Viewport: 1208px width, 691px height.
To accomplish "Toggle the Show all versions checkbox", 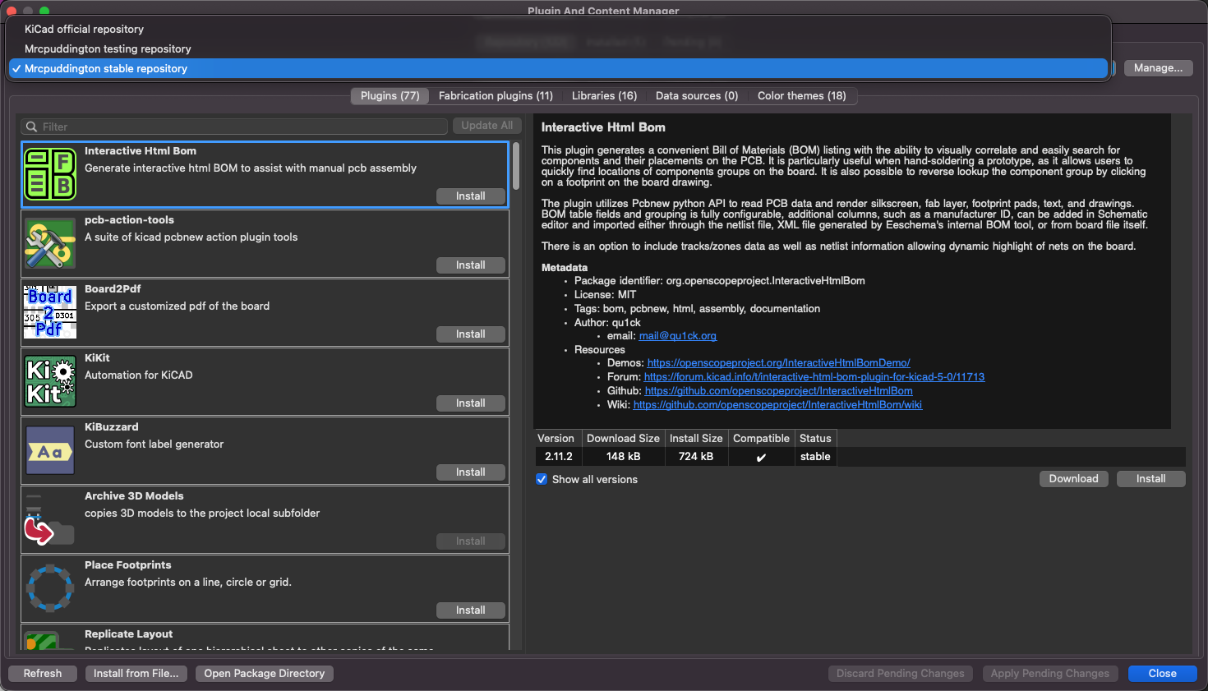I will (542, 479).
